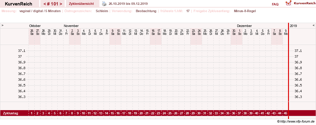
Task: Click the right 37 temperature label
Action: [x=297, y=56]
